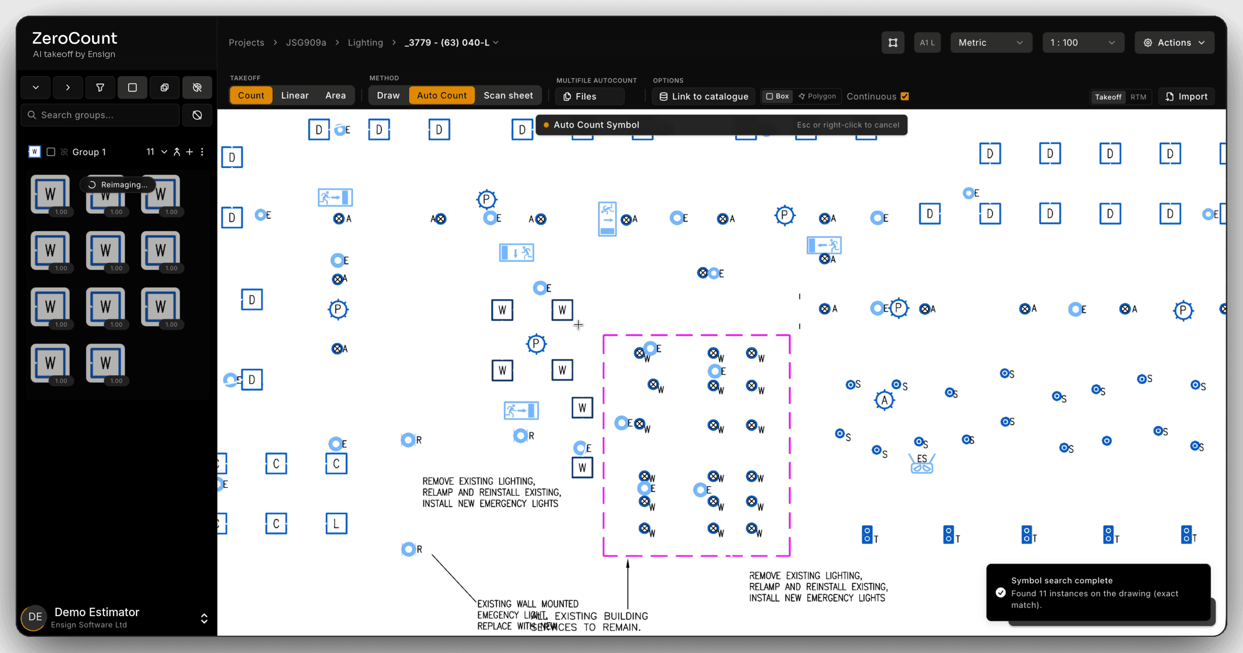The width and height of the screenshot is (1243, 653).
Task: Click the ES exit symbol on drawing
Action: pyautogui.click(x=922, y=464)
